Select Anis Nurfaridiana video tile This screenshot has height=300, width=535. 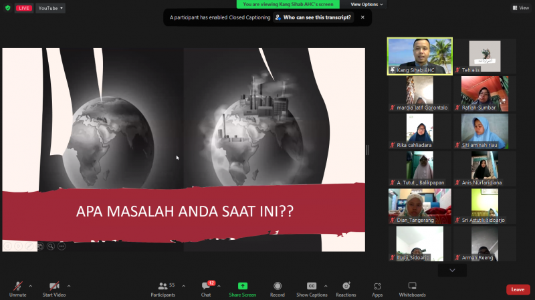[x=485, y=169]
